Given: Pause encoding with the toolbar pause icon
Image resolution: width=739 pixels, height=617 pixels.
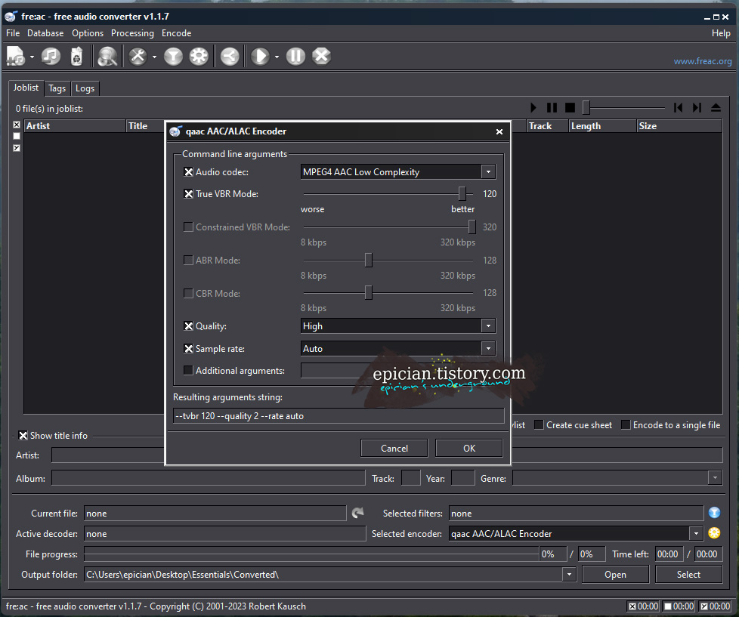Looking at the screenshot, I should point(295,57).
